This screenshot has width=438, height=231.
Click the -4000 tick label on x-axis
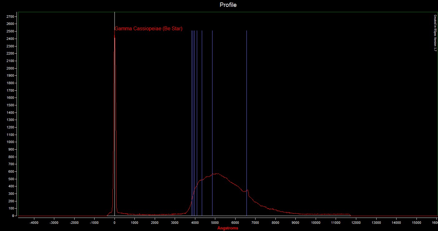pos(34,223)
